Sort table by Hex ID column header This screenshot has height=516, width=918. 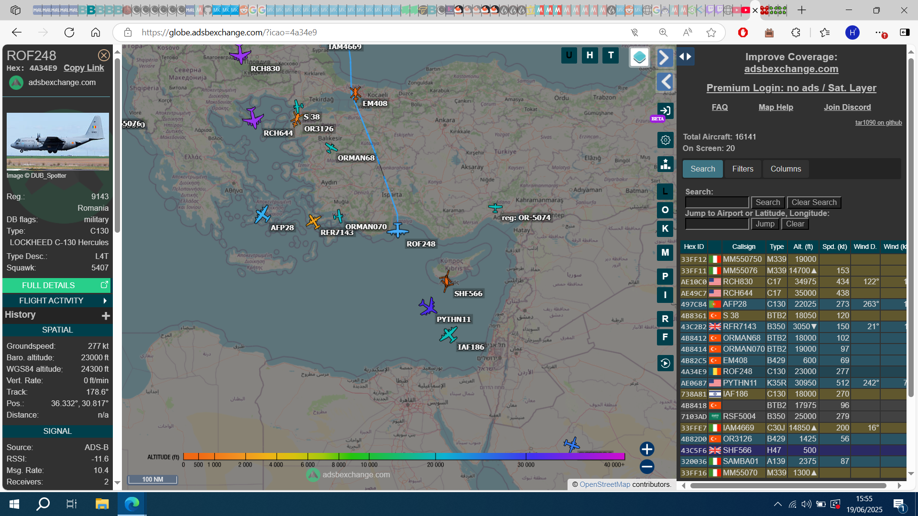click(694, 247)
